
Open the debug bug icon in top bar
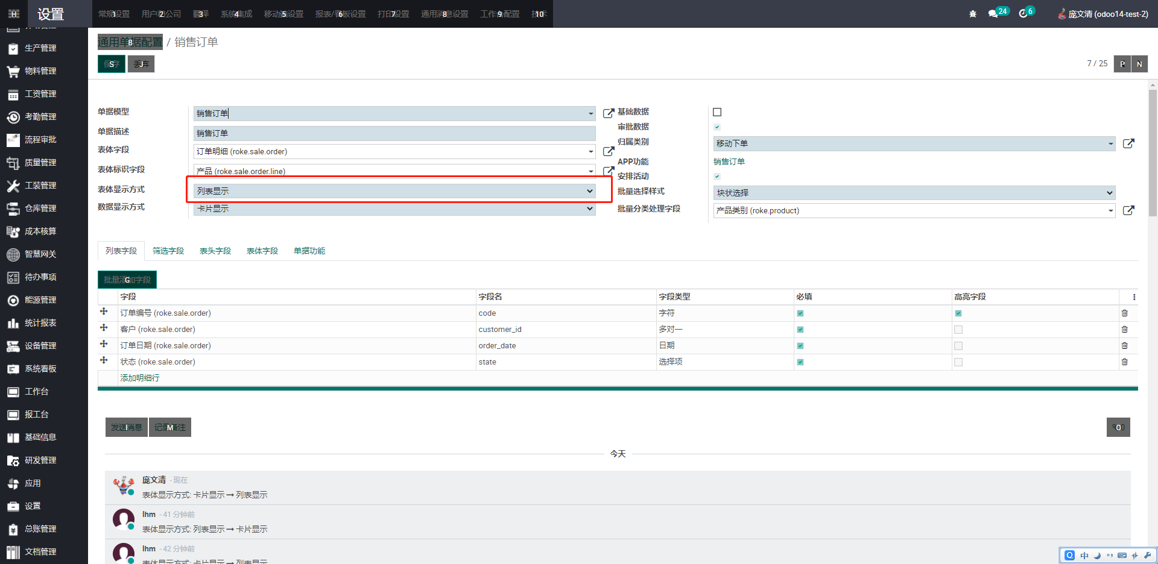pos(972,14)
